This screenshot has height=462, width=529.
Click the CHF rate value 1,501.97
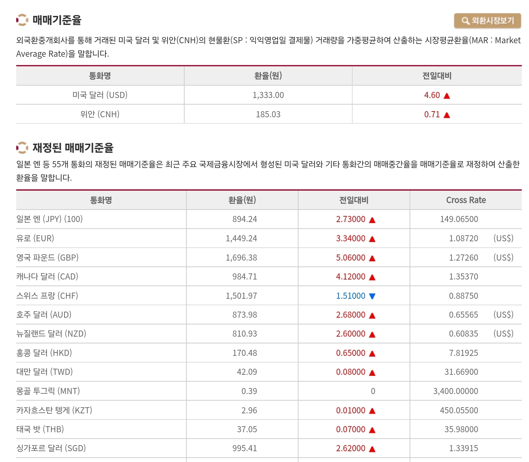241,296
